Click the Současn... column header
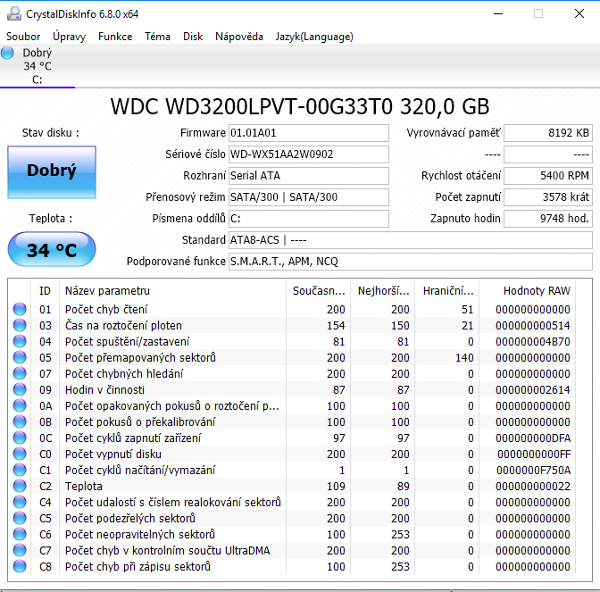600x592 pixels. pos(319,291)
